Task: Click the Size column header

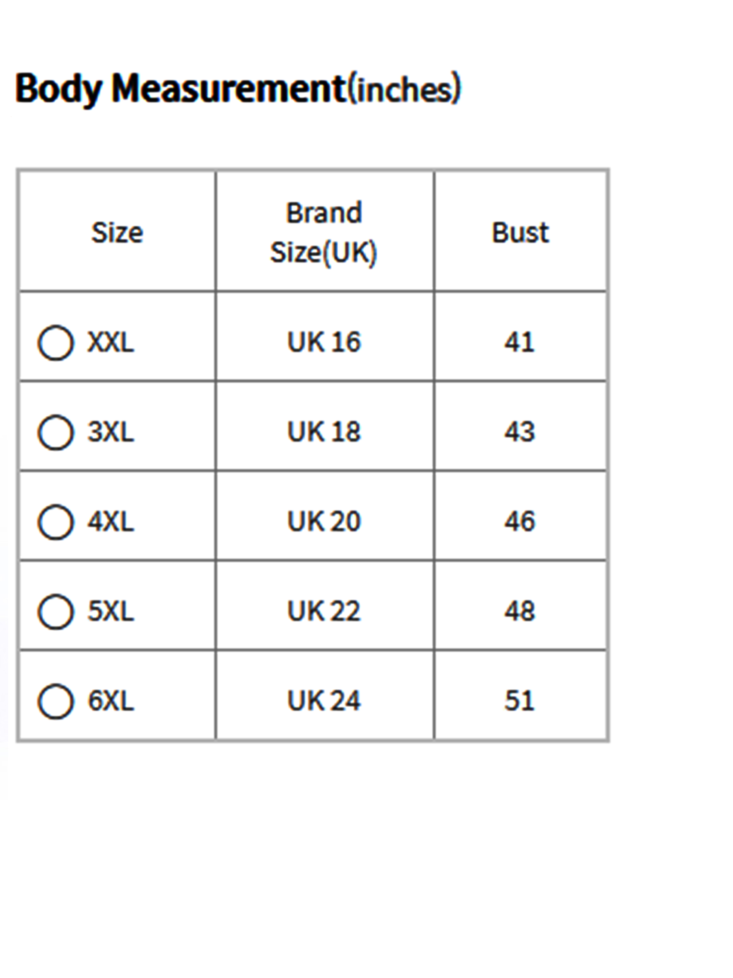Action: [x=117, y=233]
